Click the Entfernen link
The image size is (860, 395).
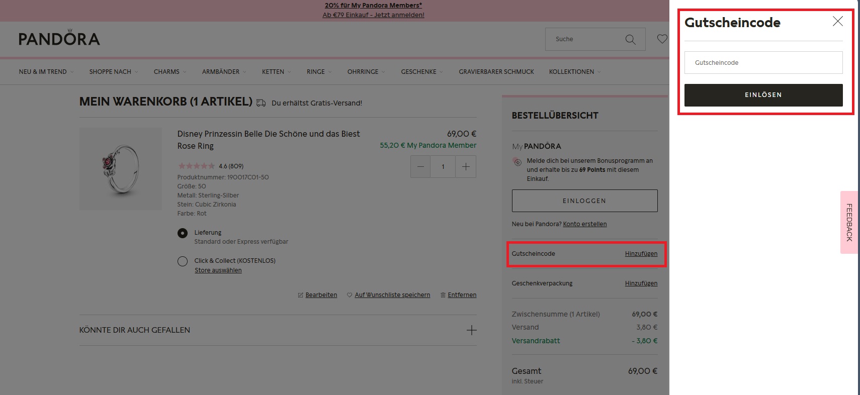462,295
